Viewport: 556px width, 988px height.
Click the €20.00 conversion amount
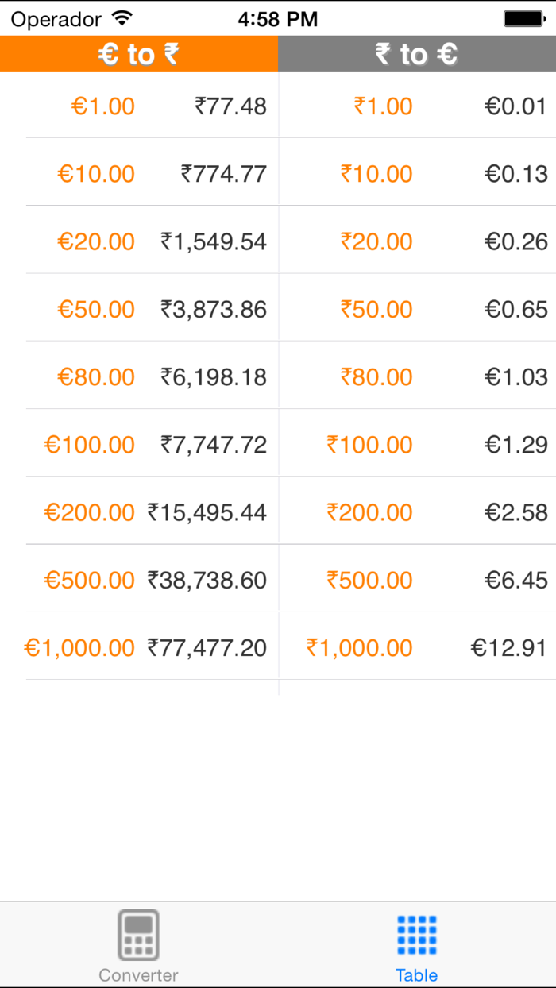(x=96, y=240)
